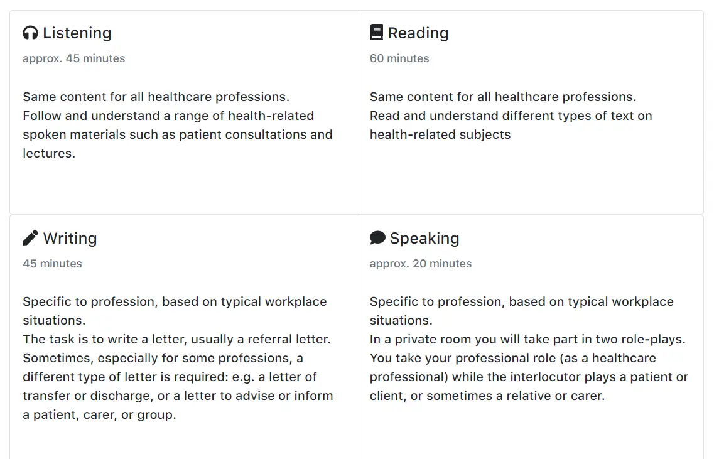Viewport: 719px width, 459px height.
Task: Click the pencil icon beside Writing
Action: click(x=30, y=238)
